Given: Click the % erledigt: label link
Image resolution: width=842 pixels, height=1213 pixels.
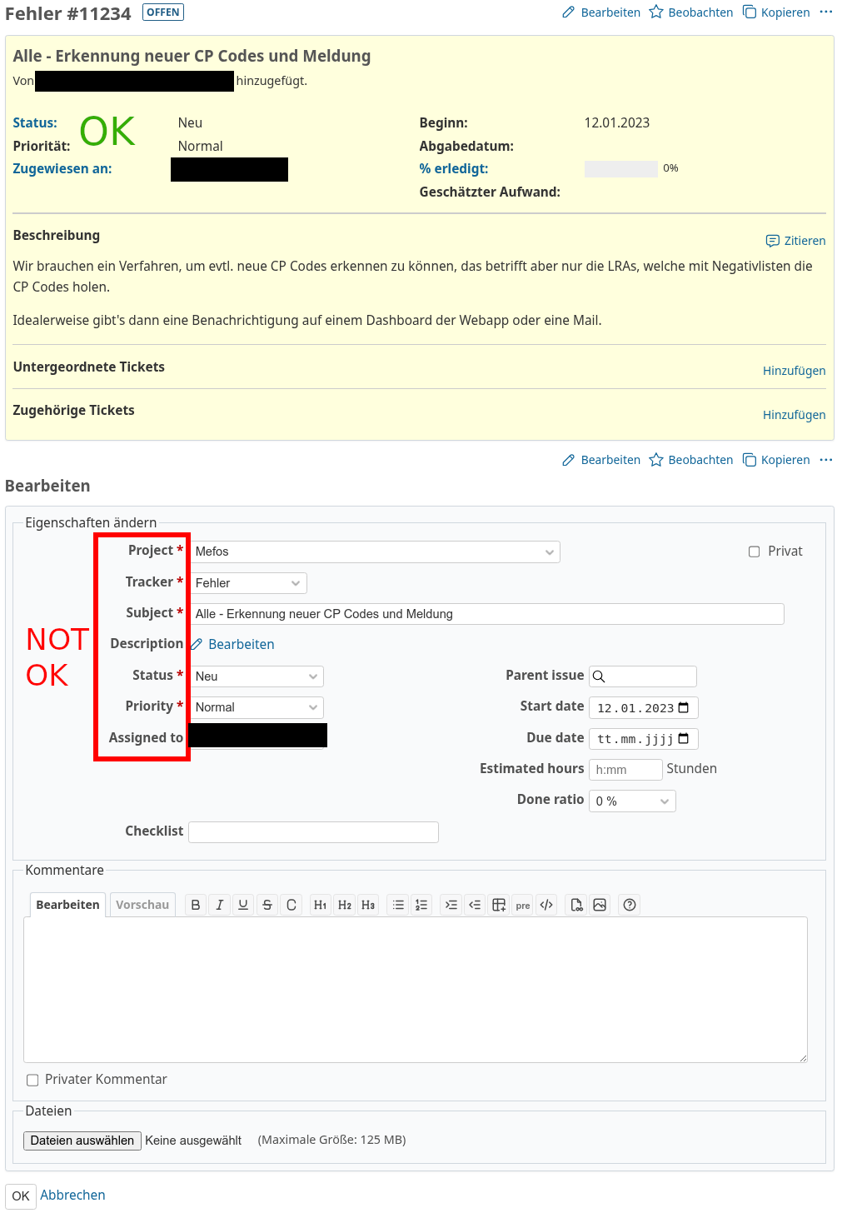Looking at the screenshot, I should (454, 168).
